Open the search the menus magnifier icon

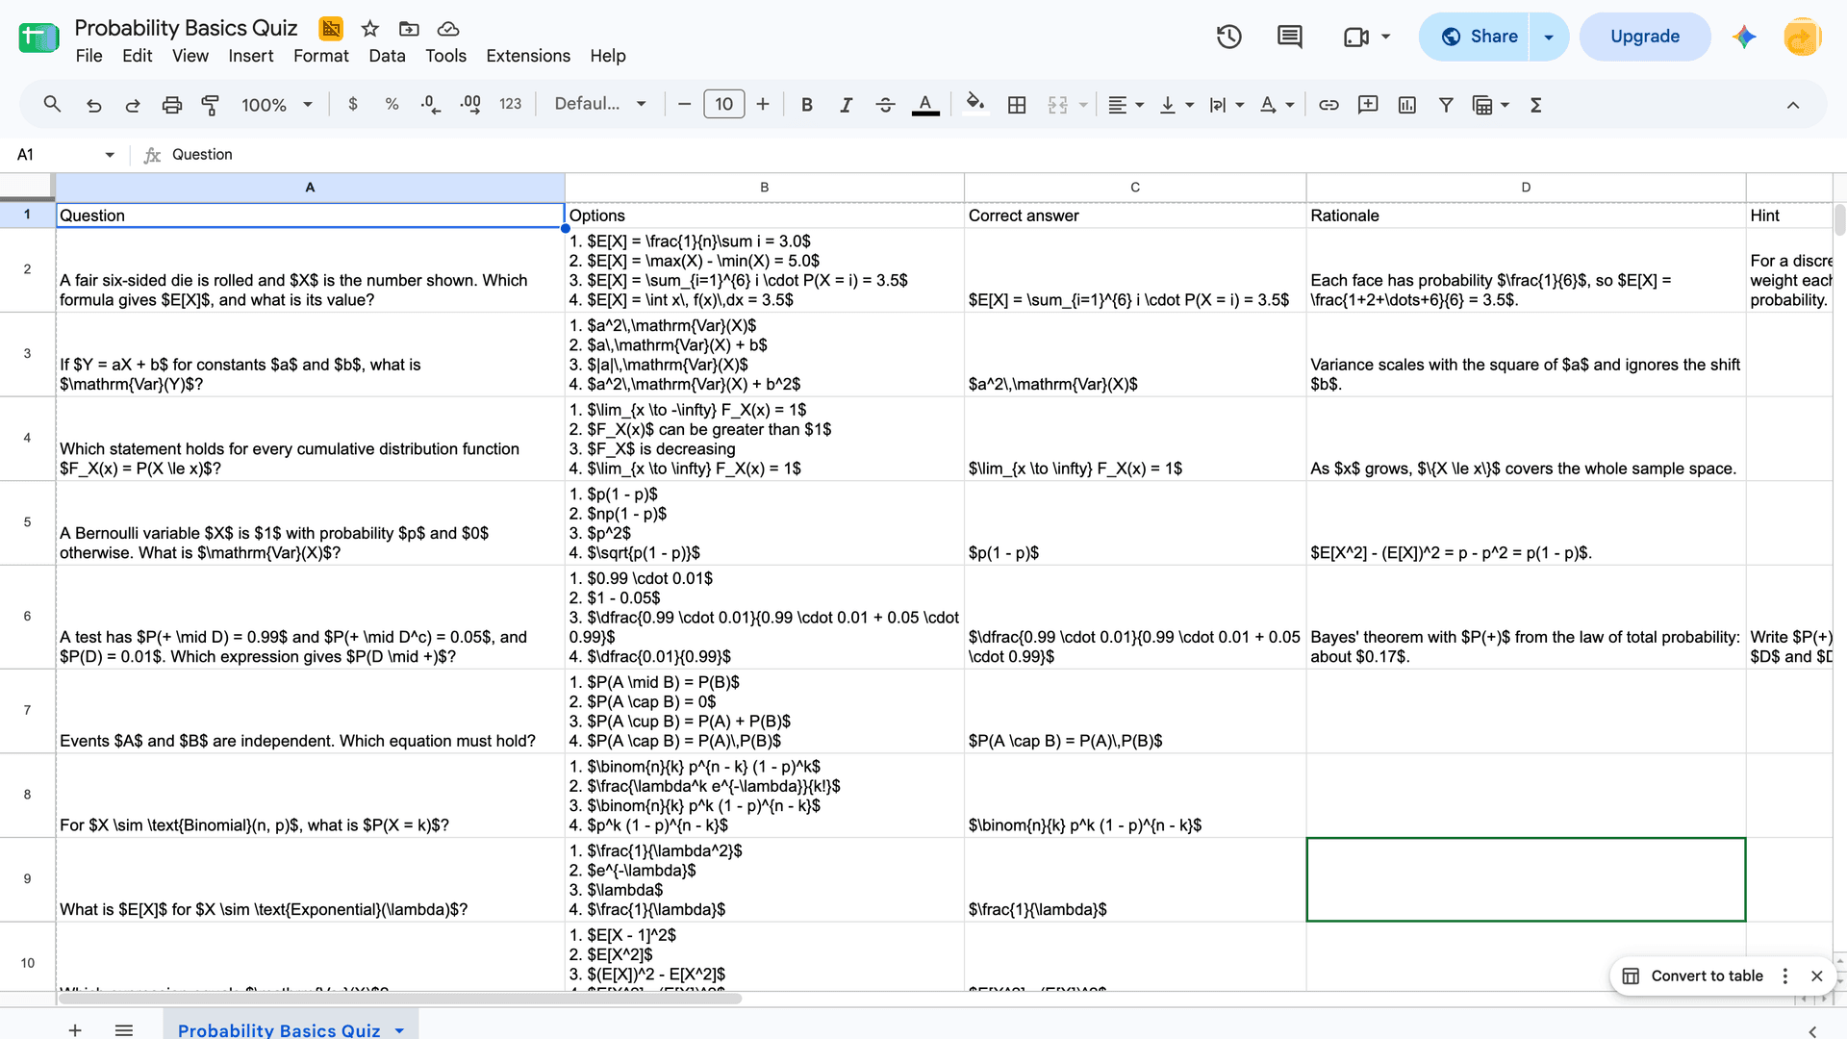53,104
